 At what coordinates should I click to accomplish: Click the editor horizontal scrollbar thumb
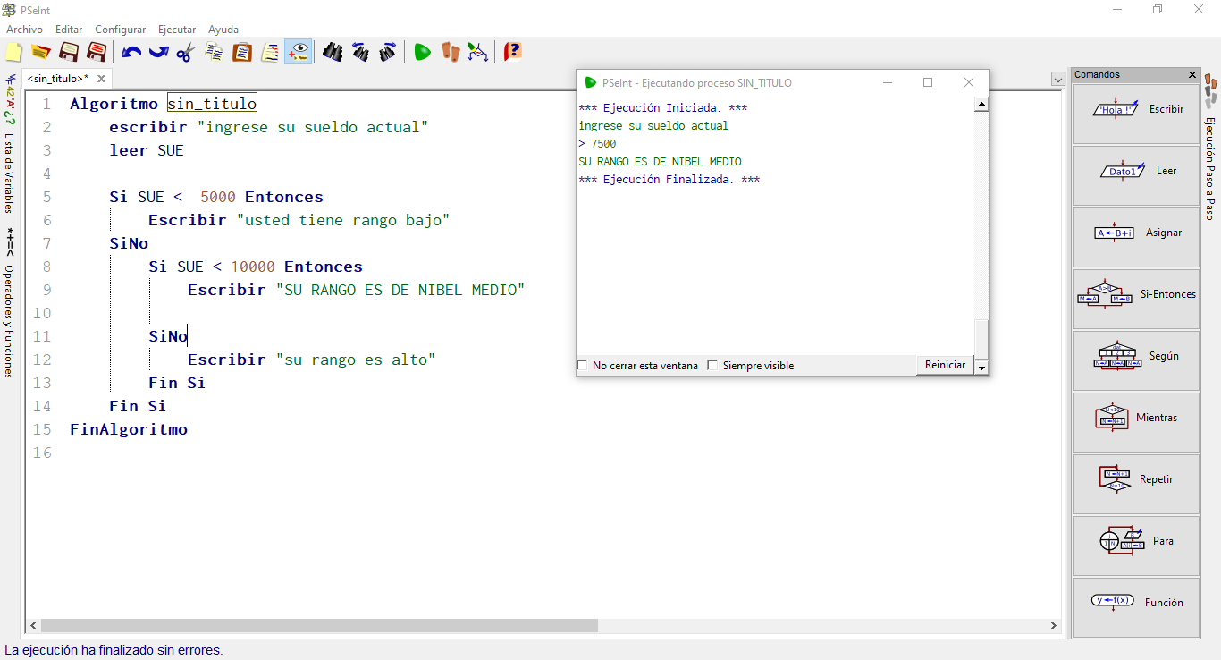pos(319,626)
